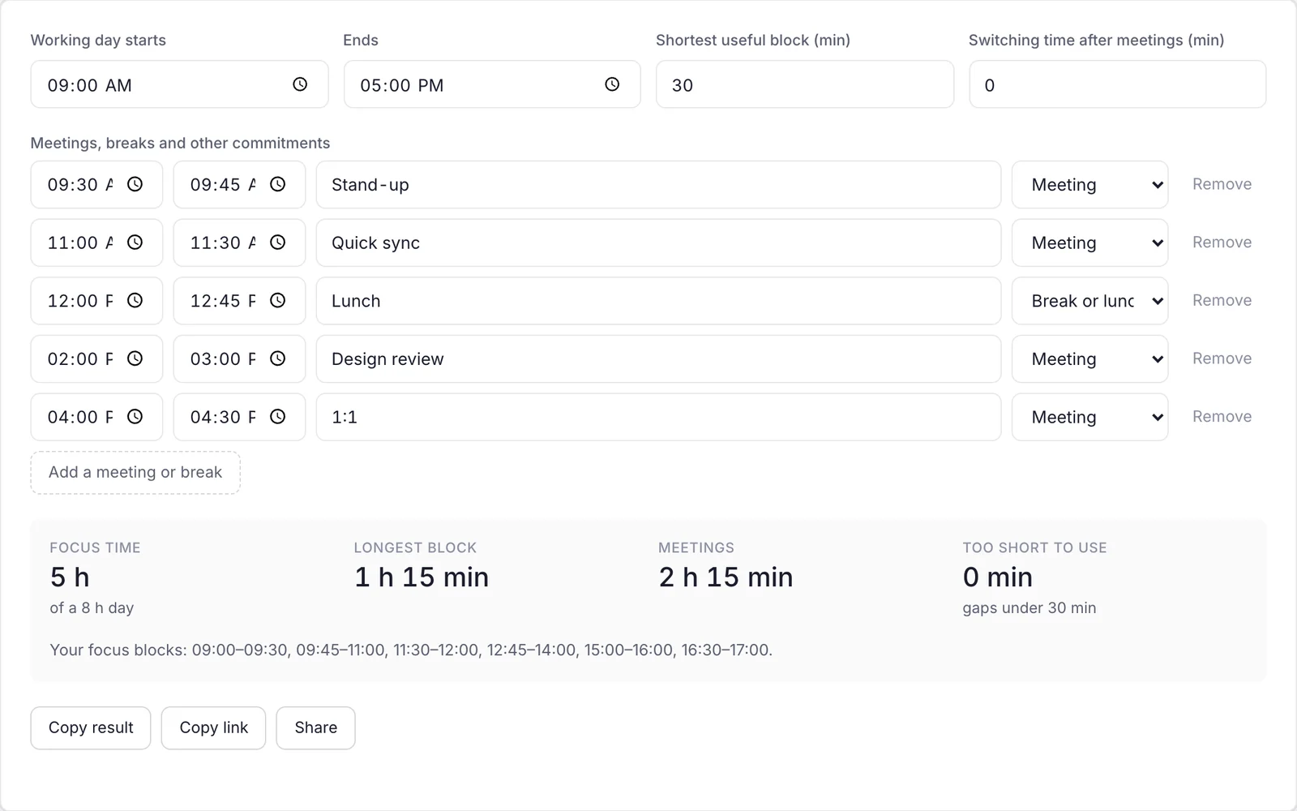The width and height of the screenshot is (1297, 811).
Task: Open the type dropdown for Design review
Action: 1089,358
